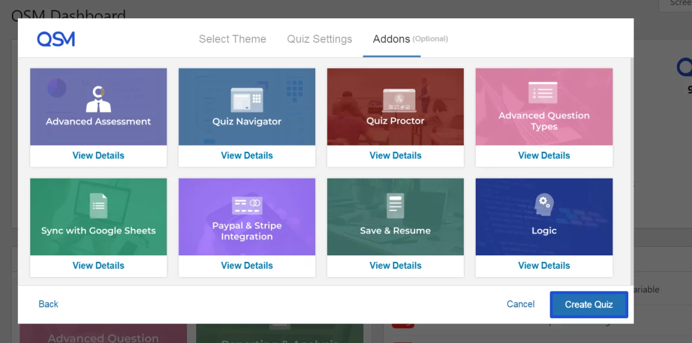View Details for Logic addon
The image size is (692, 343).
point(544,266)
